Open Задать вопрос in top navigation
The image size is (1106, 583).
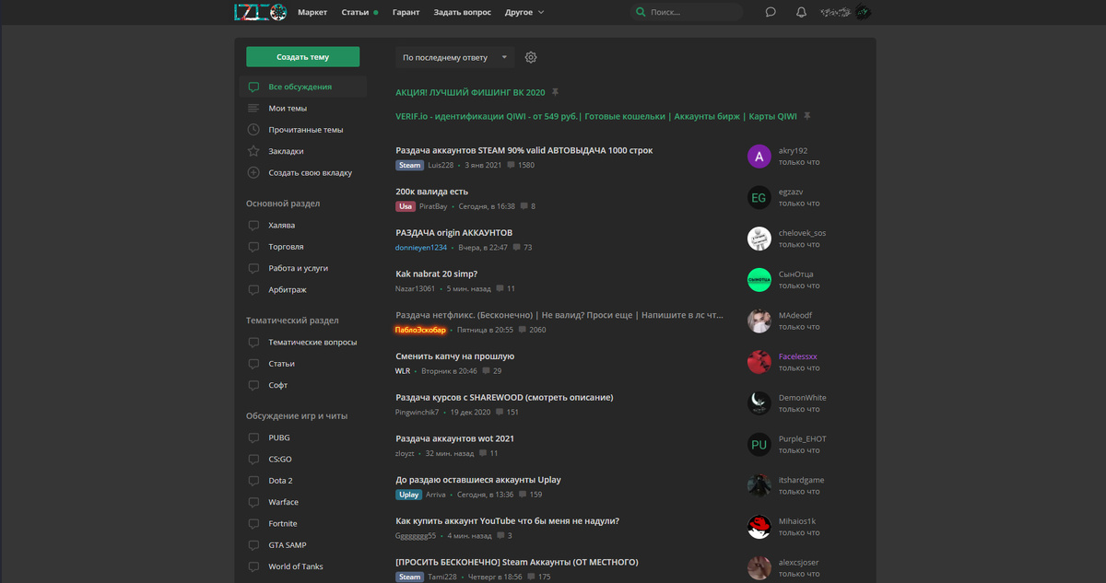click(x=463, y=12)
